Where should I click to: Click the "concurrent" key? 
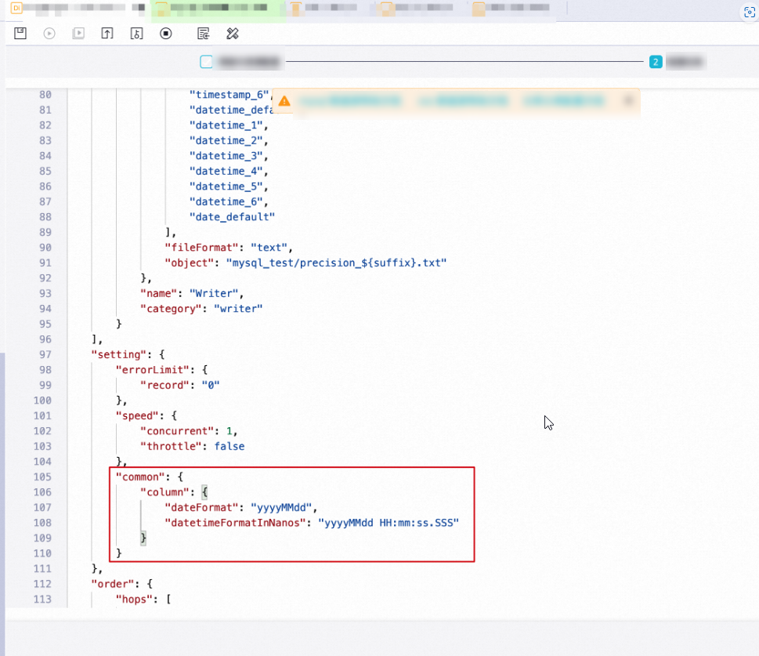pos(177,431)
